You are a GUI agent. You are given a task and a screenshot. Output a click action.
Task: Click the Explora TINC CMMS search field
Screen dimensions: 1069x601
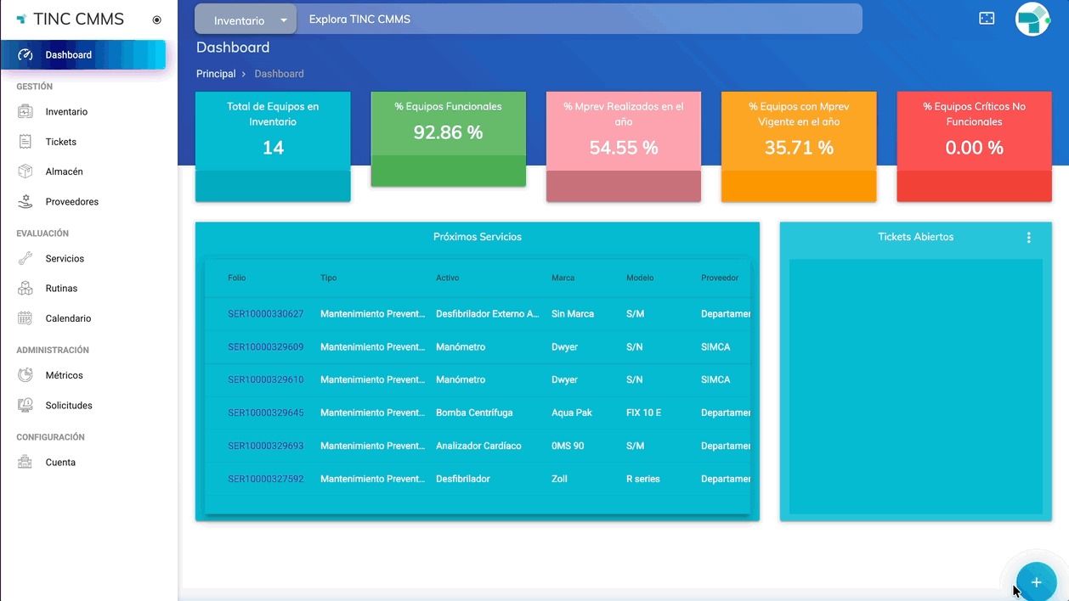click(578, 20)
